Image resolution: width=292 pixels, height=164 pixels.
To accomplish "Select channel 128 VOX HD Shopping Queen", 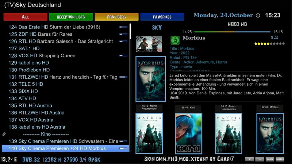I will click(65, 56).
